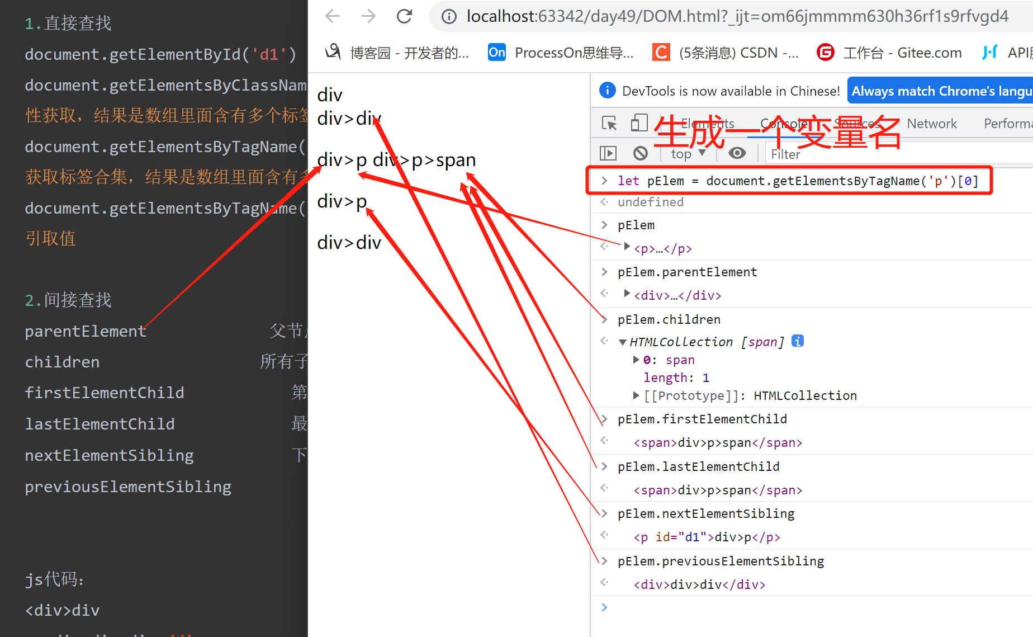
Task: Click pElem.previousElementSibling console entry
Action: point(721,561)
